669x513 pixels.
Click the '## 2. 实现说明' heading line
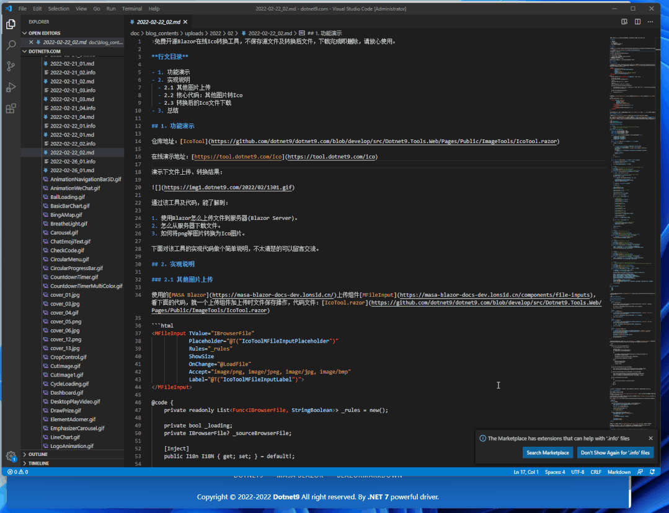[173, 264]
